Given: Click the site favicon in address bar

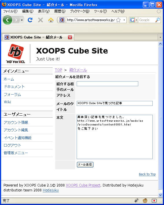Looking at the screenshot, I should (62, 20).
